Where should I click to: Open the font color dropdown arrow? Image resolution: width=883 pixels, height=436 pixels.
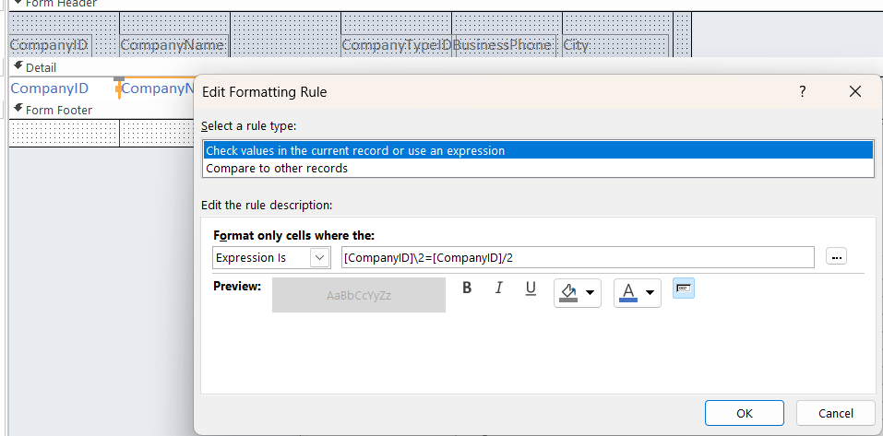click(x=650, y=294)
